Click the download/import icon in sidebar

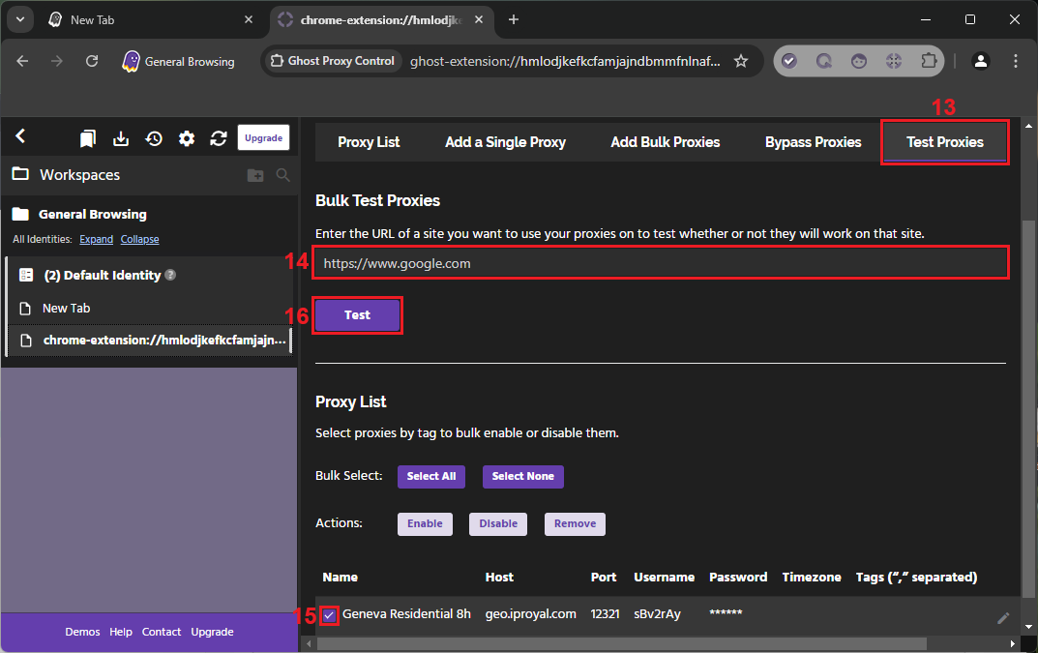click(121, 138)
